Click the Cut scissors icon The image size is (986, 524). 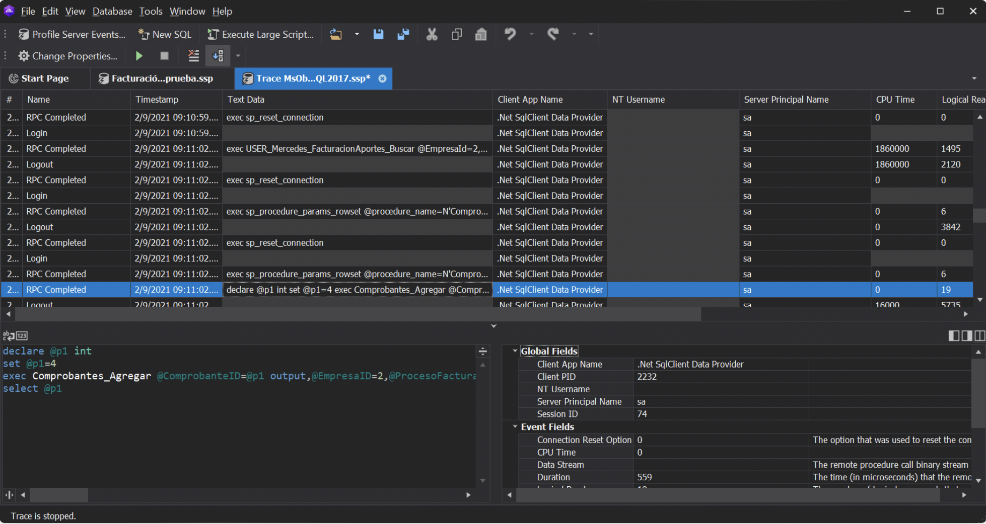(x=432, y=34)
